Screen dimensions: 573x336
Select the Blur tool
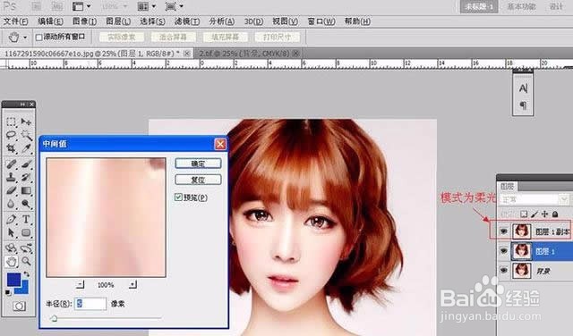(11, 204)
